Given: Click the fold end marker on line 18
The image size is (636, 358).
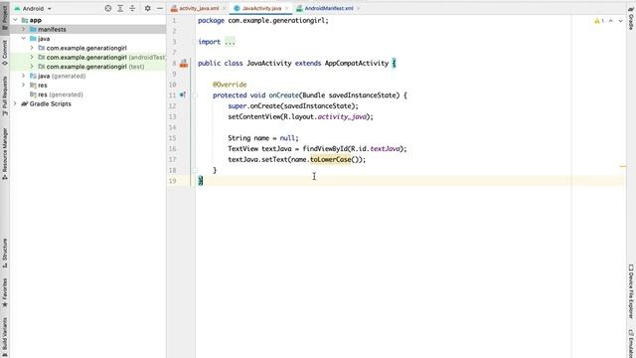Looking at the screenshot, I should coord(195,170).
